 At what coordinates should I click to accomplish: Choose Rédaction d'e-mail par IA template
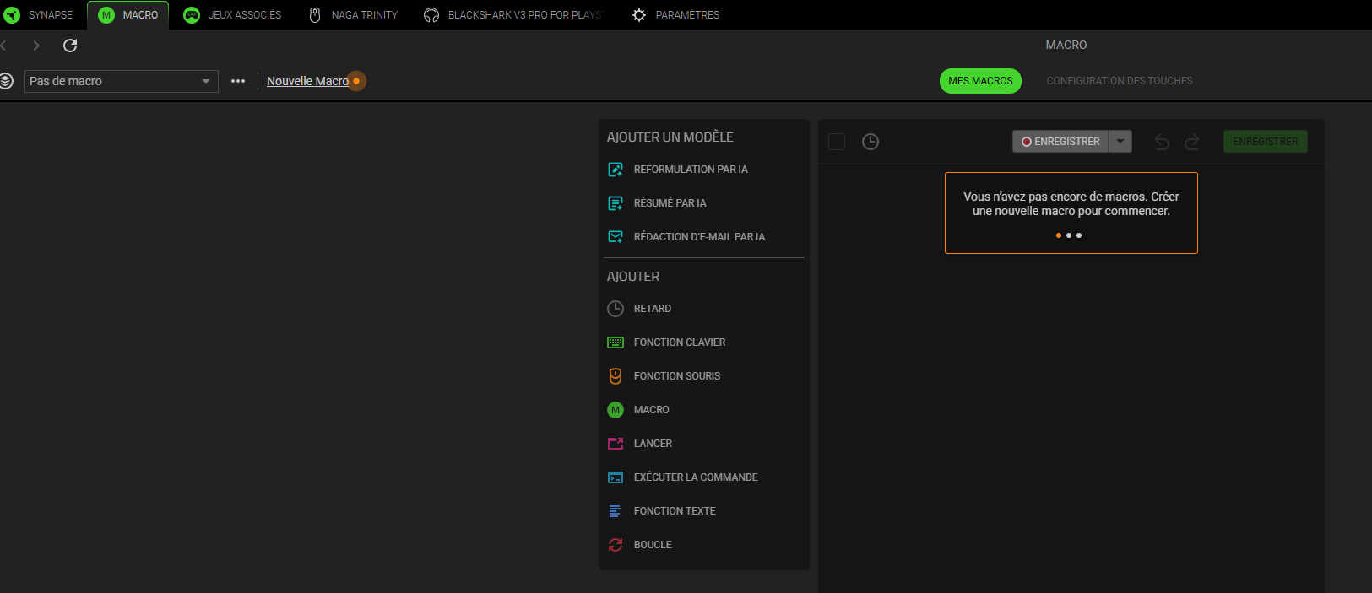(x=686, y=237)
